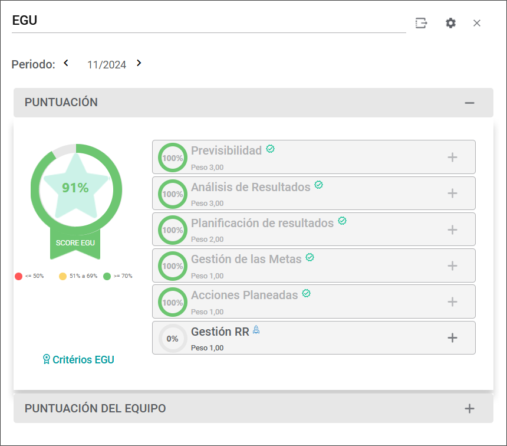Click the red <= 50% legend dot
The width and height of the screenshot is (507, 446).
18,276
